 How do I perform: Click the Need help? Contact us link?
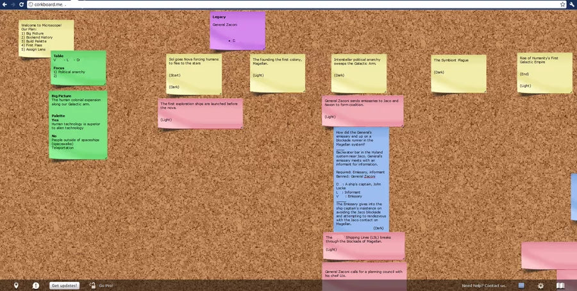tap(484, 285)
